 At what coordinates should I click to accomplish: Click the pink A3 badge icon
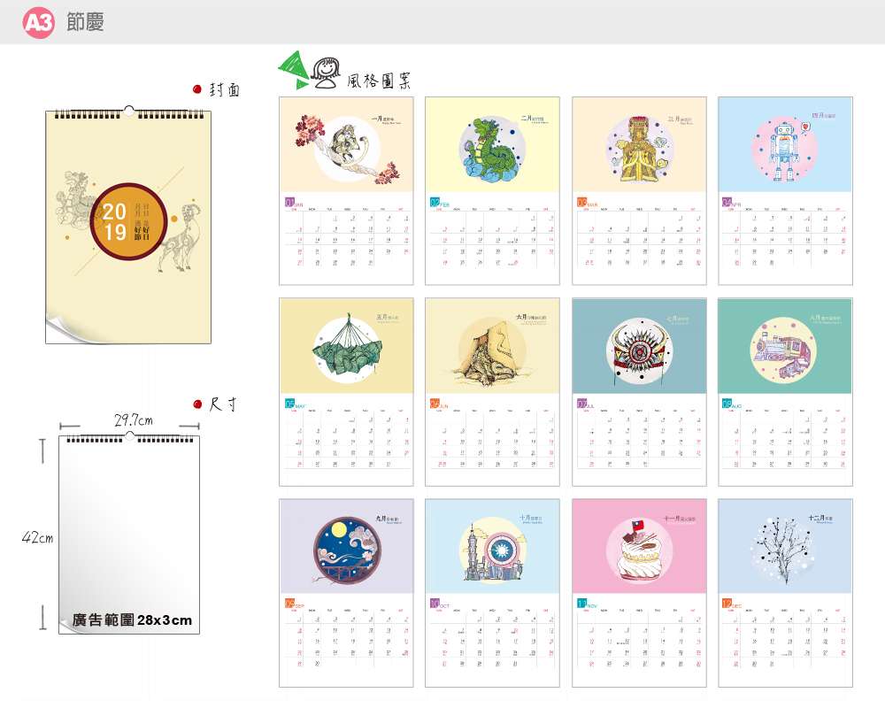tap(38, 23)
